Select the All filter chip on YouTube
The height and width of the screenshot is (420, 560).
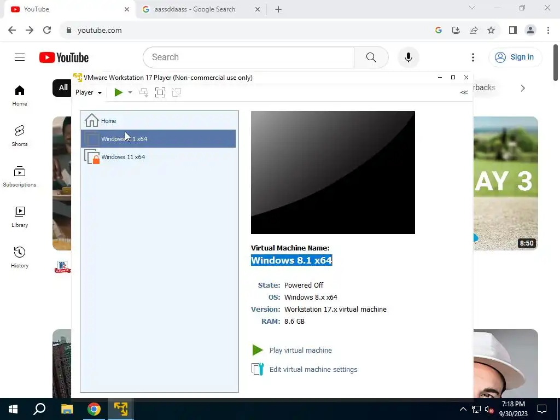point(62,87)
